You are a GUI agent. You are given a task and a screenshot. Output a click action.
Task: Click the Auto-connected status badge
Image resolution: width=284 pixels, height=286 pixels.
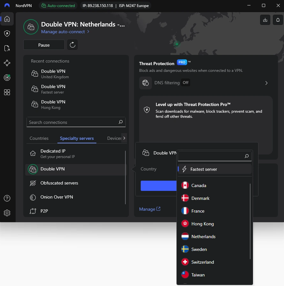[x=58, y=6]
